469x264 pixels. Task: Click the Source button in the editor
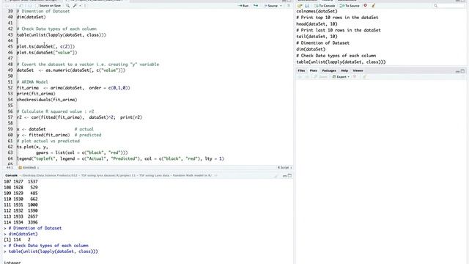(271, 6)
